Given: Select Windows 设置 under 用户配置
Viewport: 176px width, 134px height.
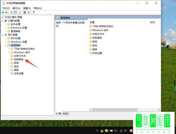Looking at the screenshot, I should coord(19,42).
